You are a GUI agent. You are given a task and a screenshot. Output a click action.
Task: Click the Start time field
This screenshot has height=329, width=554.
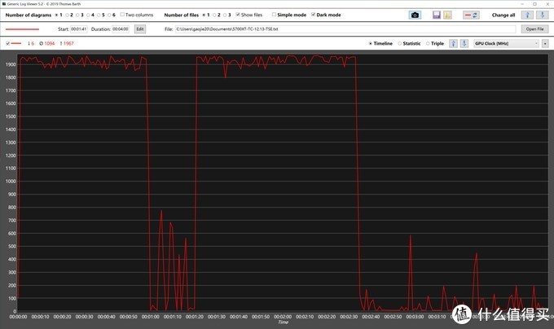[x=78, y=29]
